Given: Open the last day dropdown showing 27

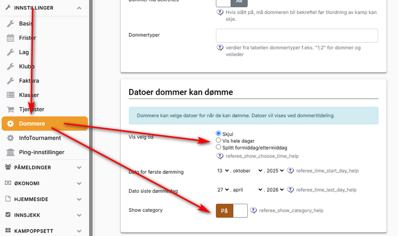Looking at the screenshot, I should (223, 190).
